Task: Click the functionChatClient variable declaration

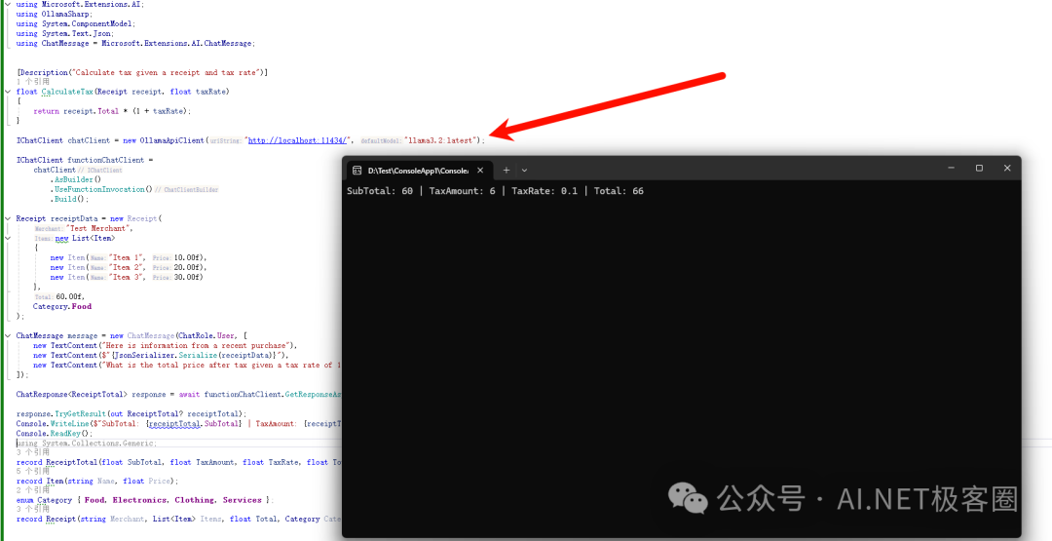Action: tap(106, 160)
